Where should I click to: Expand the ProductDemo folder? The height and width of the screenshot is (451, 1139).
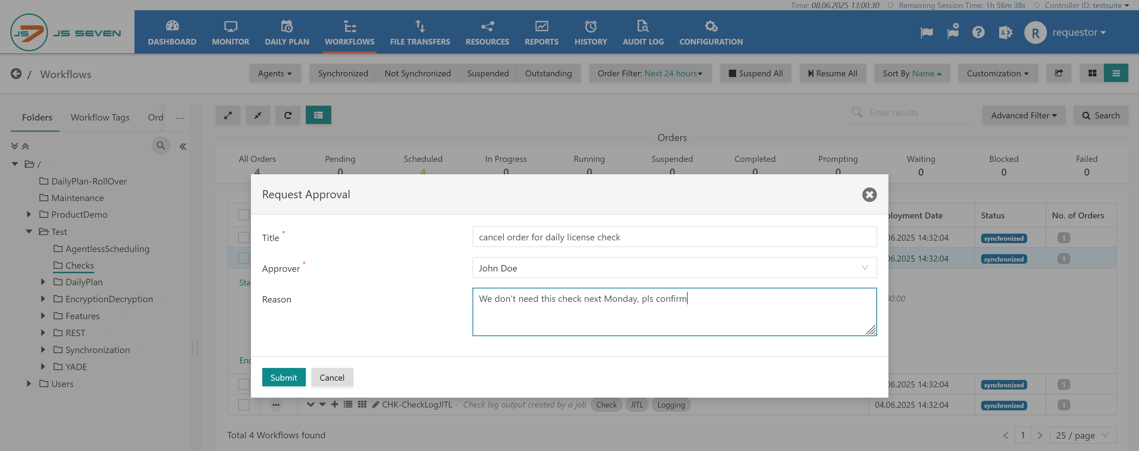[29, 214]
